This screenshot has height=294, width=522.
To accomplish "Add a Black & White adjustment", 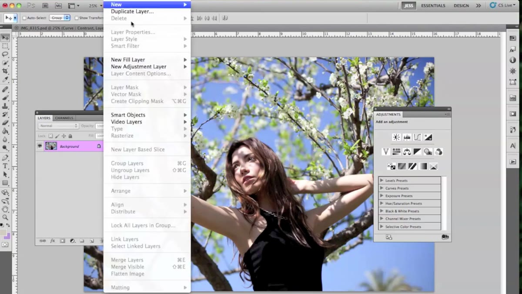I will 418,152.
